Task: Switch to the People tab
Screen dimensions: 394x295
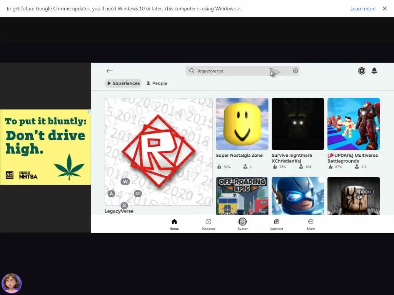Action: [x=157, y=83]
